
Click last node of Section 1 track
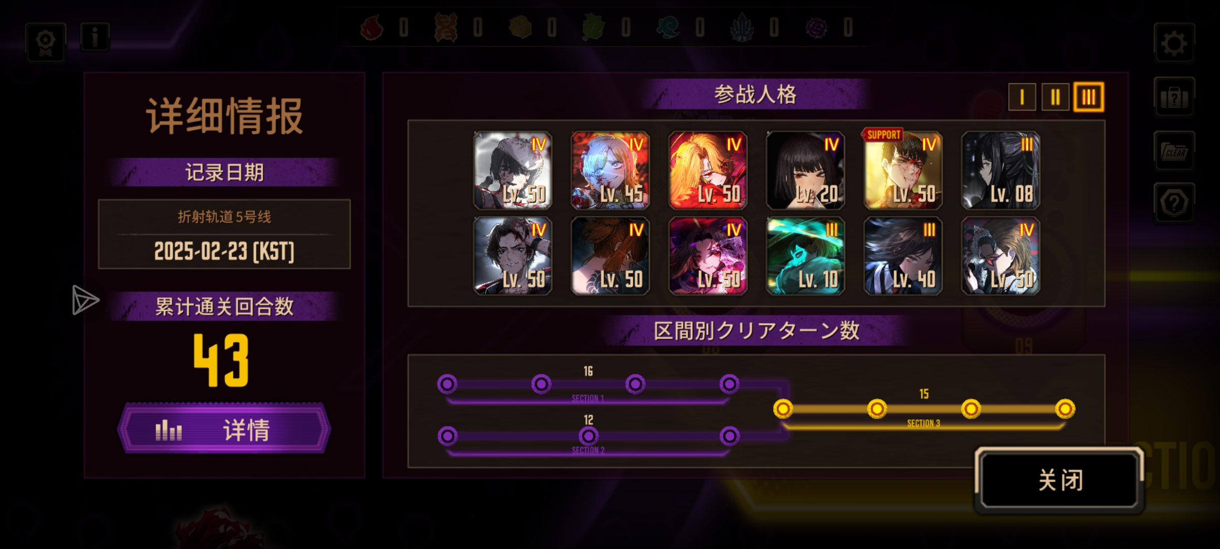pos(729,384)
